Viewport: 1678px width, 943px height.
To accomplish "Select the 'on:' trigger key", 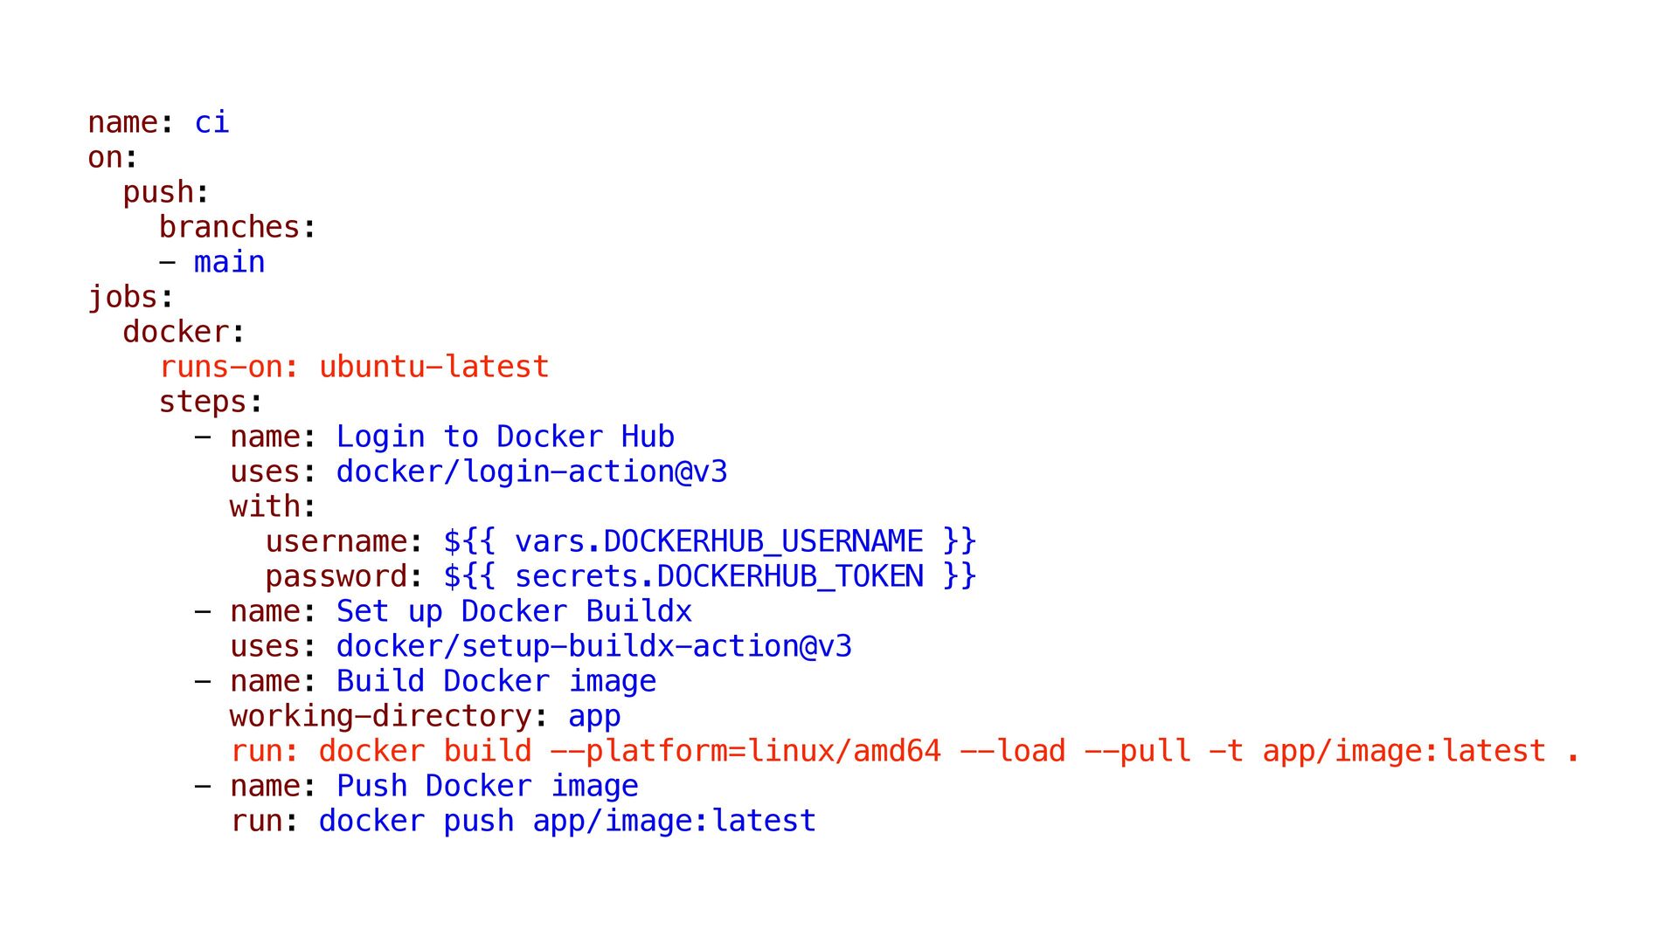I will (x=113, y=157).
